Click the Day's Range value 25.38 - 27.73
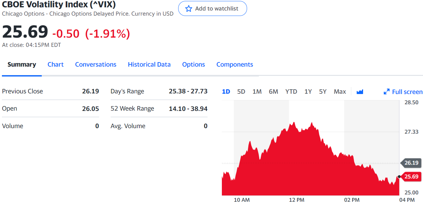Screen dimensions: 423x204 tap(188, 91)
